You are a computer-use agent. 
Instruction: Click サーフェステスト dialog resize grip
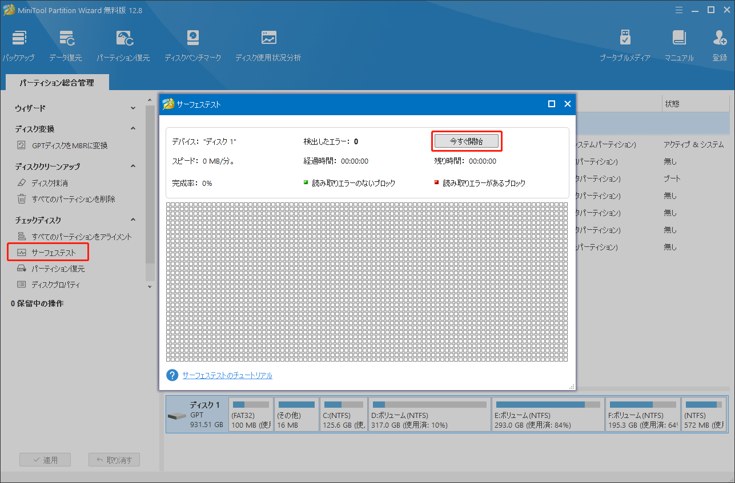coord(571,387)
